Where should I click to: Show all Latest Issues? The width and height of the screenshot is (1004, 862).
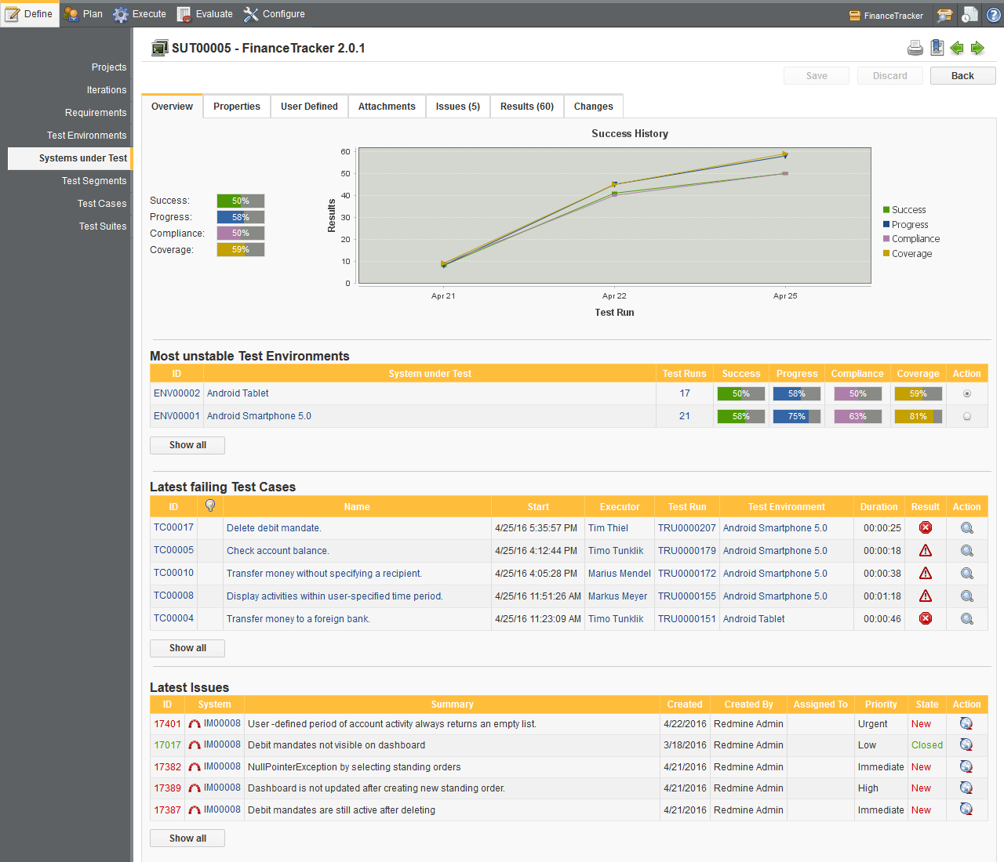click(187, 838)
